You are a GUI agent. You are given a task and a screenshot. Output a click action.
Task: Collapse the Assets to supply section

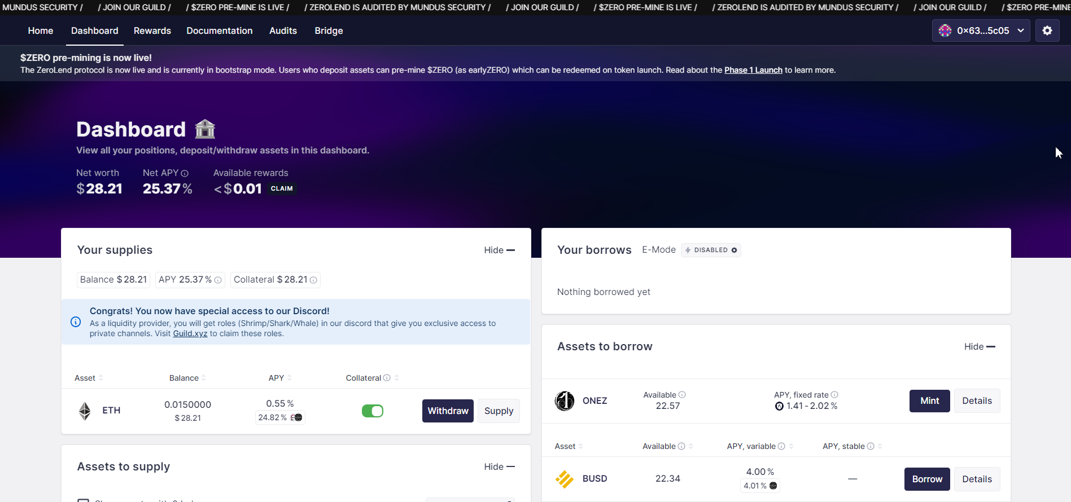click(x=500, y=466)
